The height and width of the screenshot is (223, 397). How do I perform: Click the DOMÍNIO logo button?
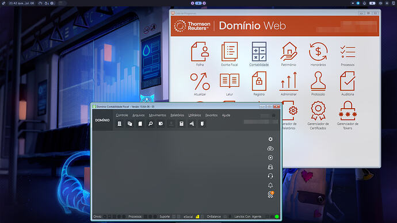(x=102, y=120)
